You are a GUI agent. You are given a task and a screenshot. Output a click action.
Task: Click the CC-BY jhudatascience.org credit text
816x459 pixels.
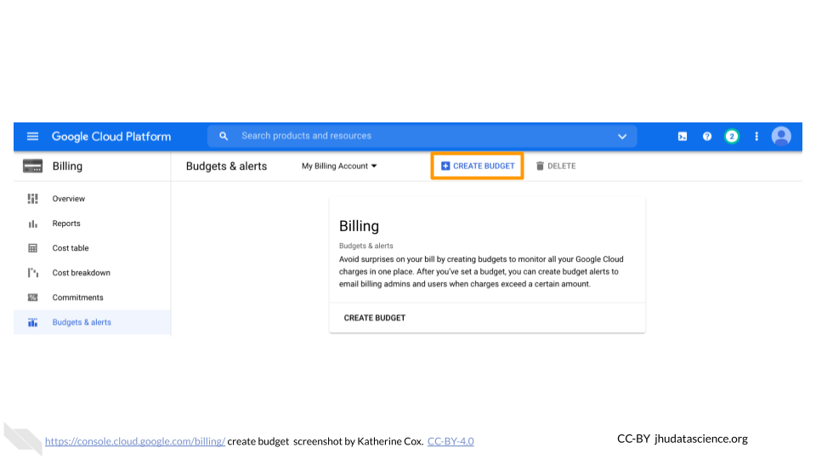click(683, 439)
